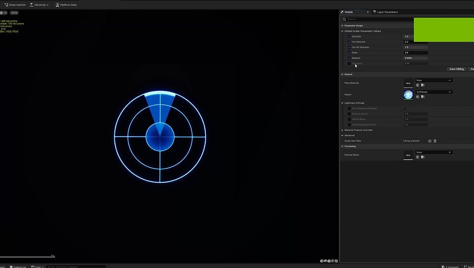This screenshot has height=268, width=474.
Task: Add an Asset User Data array element
Action: pyautogui.click(x=430, y=141)
